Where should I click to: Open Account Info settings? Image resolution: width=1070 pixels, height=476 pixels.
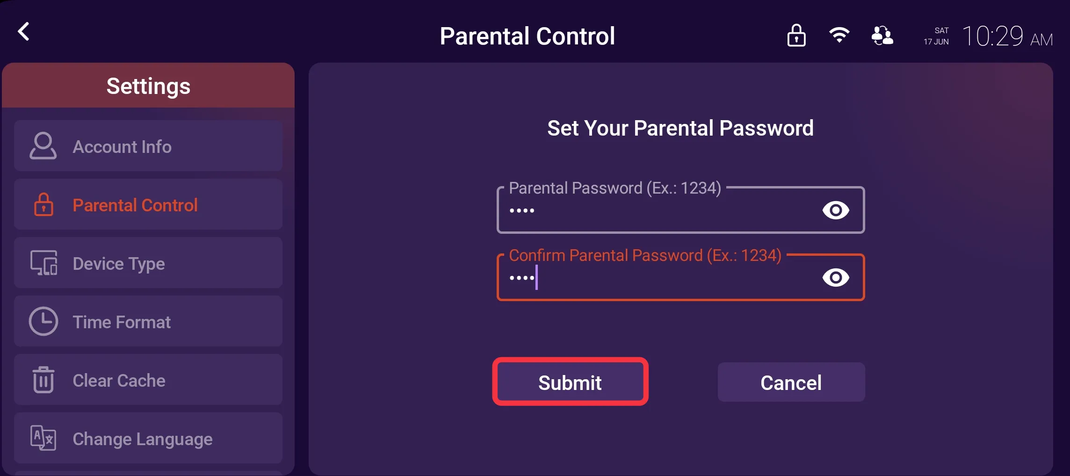[x=148, y=146]
